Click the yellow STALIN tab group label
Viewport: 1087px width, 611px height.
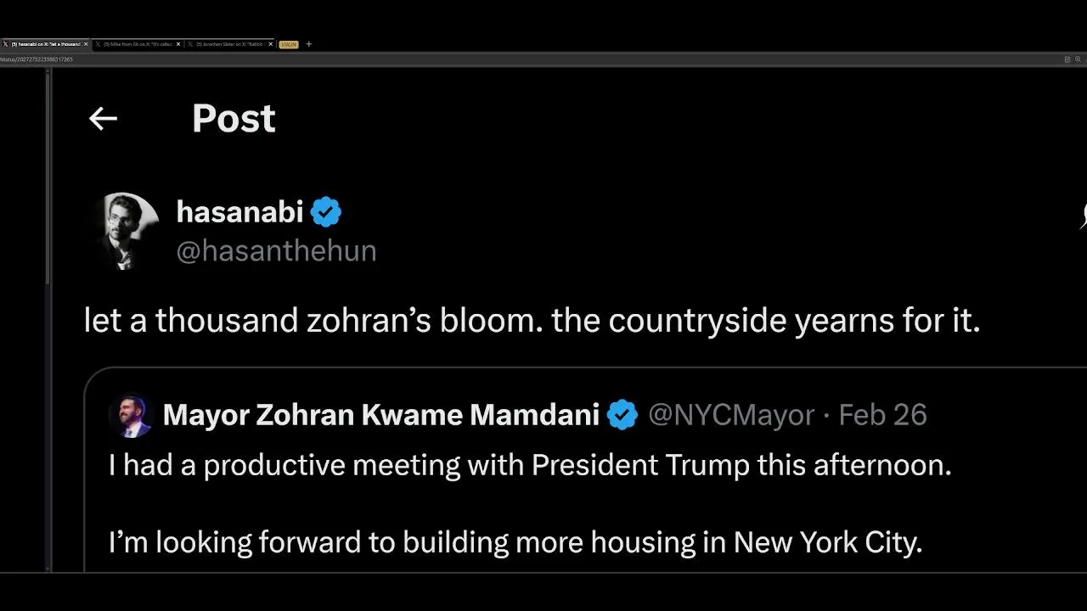288,44
